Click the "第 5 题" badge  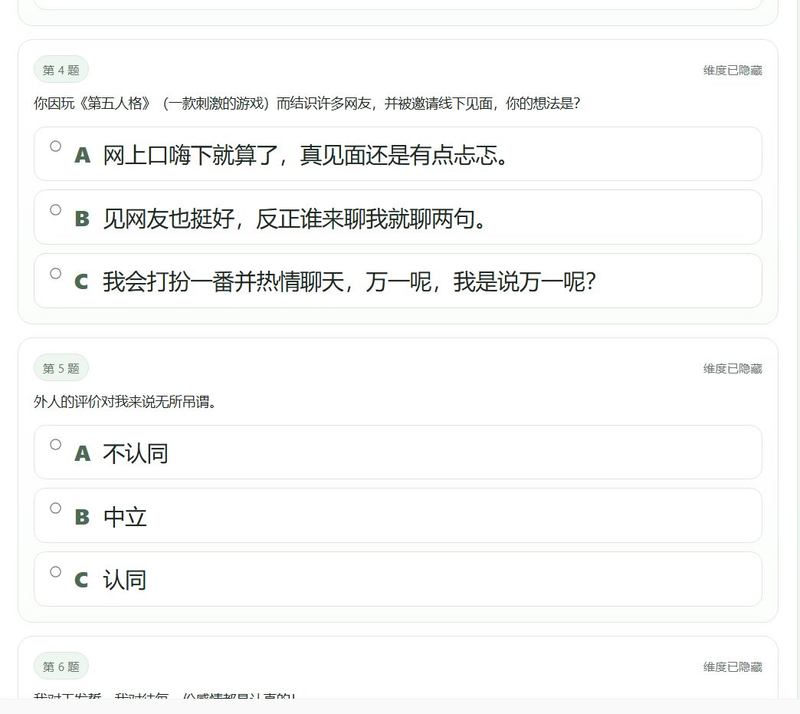pos(61,367)
